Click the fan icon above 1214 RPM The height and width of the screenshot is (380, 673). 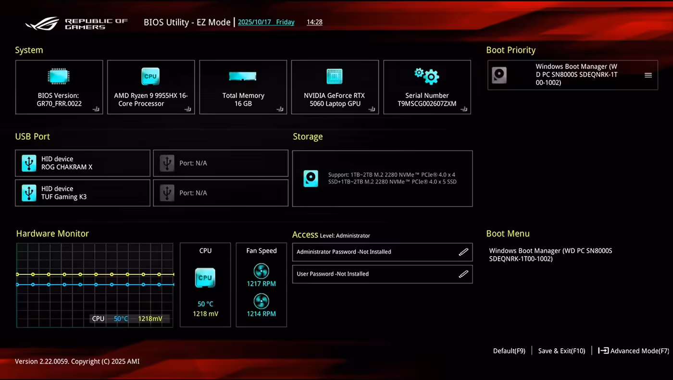click(x=262, y=302)
